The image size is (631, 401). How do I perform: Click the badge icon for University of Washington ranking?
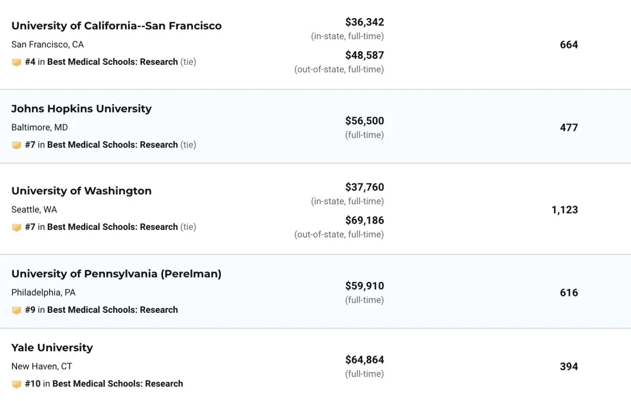tap(16, 228)
